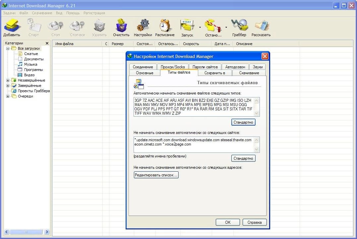The width and height of the screenshot is (357, 239).
Task: Open Настройки from the toolbar
Action: click(x=143, y=28)
